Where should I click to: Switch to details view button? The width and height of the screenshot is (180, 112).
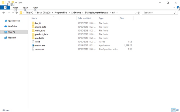tap(173, 110)
